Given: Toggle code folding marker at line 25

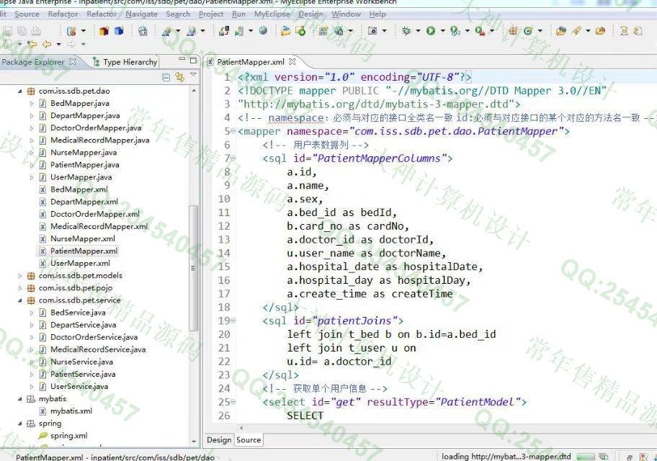Looking at the screenshot, I should coord(233,402).
